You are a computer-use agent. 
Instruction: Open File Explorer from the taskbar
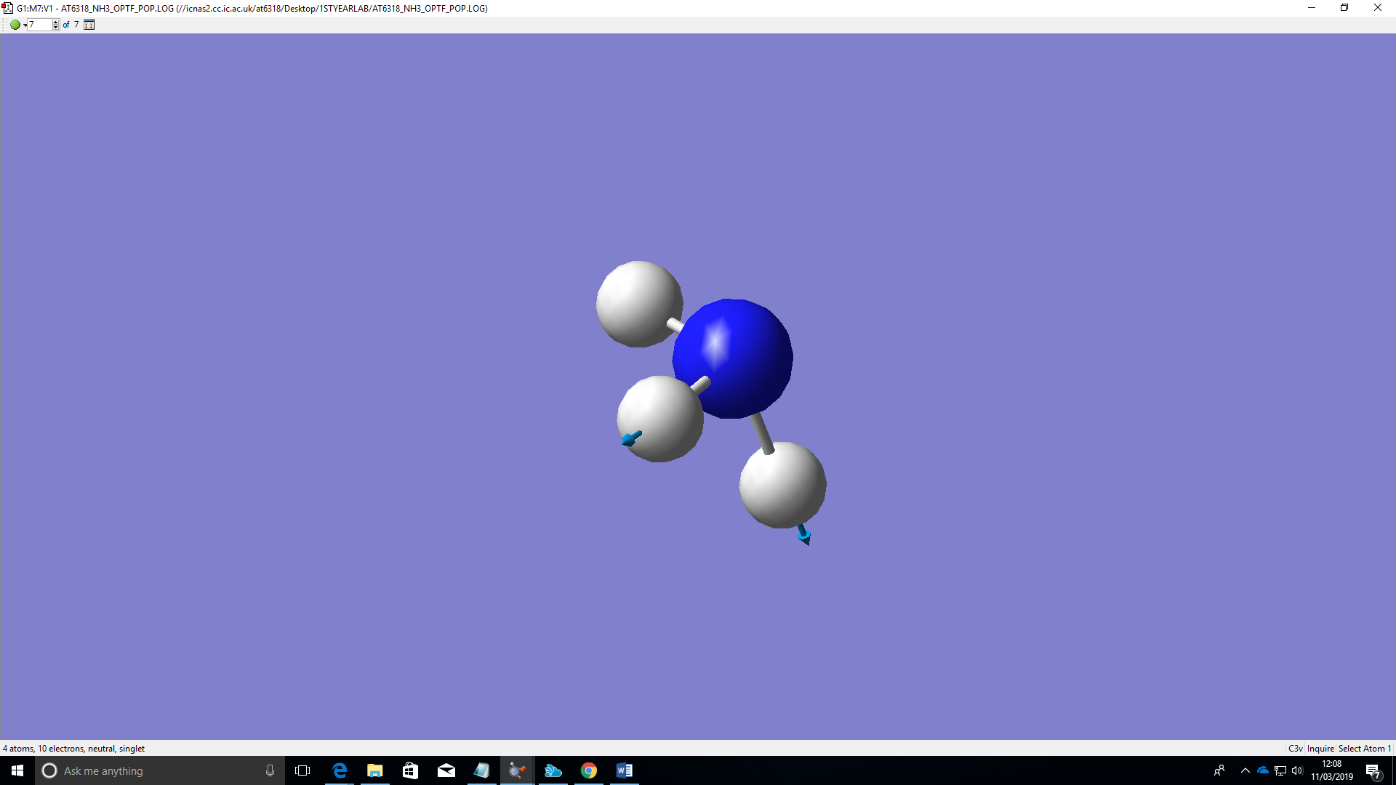[x=375, y=770]
